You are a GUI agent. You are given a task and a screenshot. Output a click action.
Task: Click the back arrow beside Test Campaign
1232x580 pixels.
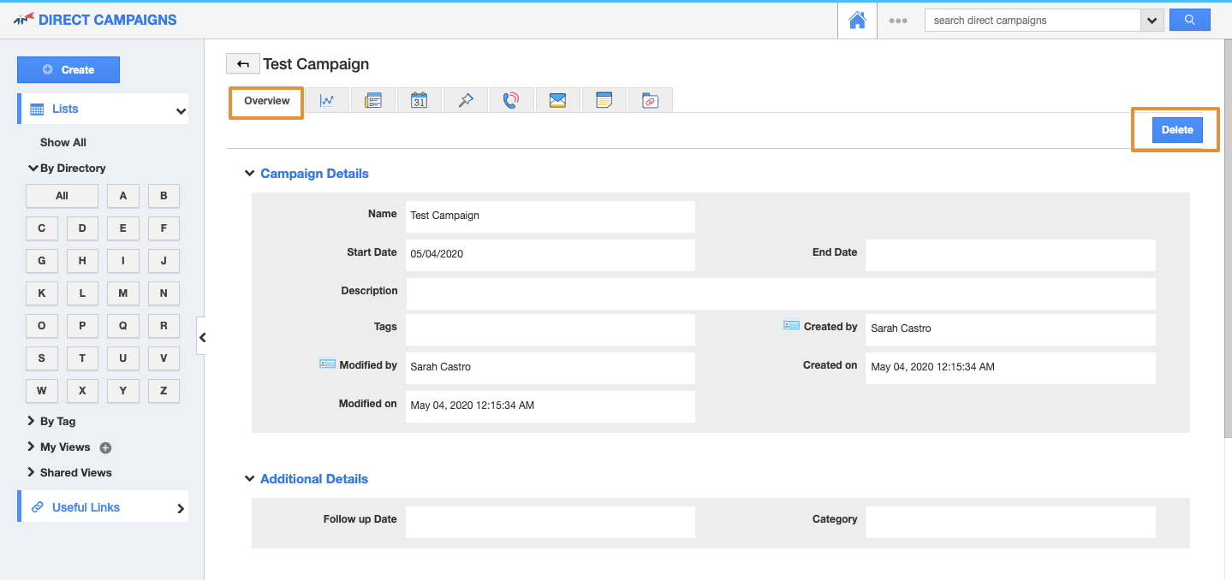tap(243, 63)
